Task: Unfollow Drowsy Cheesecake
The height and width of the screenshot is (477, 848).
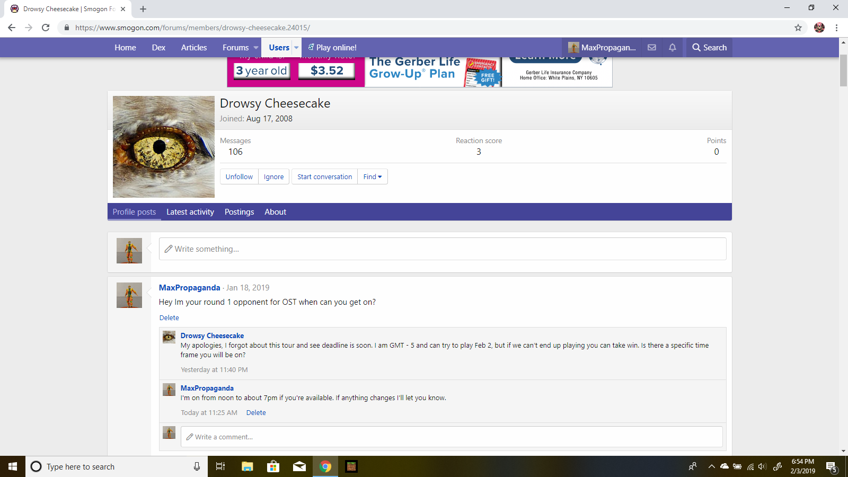Action: pos(239,177)
